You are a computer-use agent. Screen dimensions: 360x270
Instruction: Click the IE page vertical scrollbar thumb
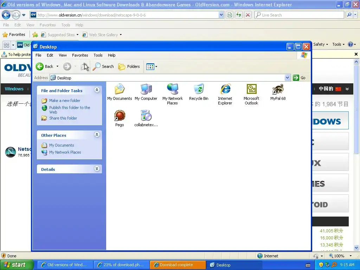(356, 109)
